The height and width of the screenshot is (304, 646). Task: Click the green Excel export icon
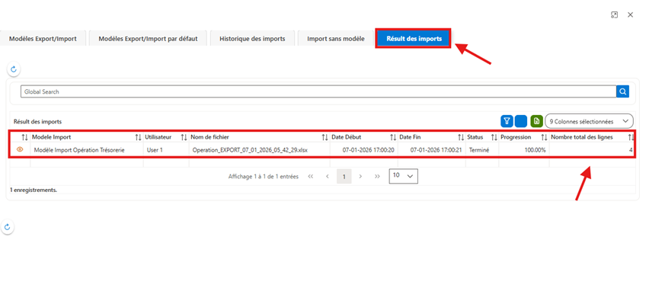click(536, 121)
